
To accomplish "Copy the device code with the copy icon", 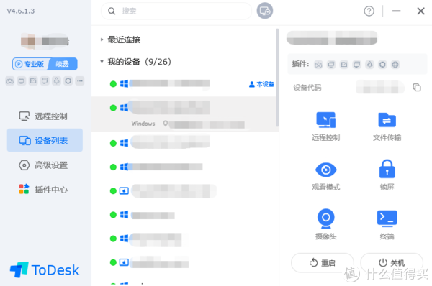I will click(x=417, y=87).
